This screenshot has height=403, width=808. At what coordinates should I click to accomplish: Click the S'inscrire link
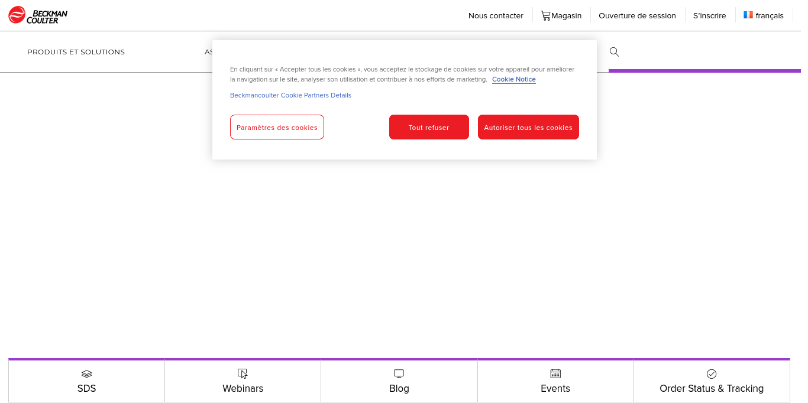pyautogui.click(x=709, y=16)
